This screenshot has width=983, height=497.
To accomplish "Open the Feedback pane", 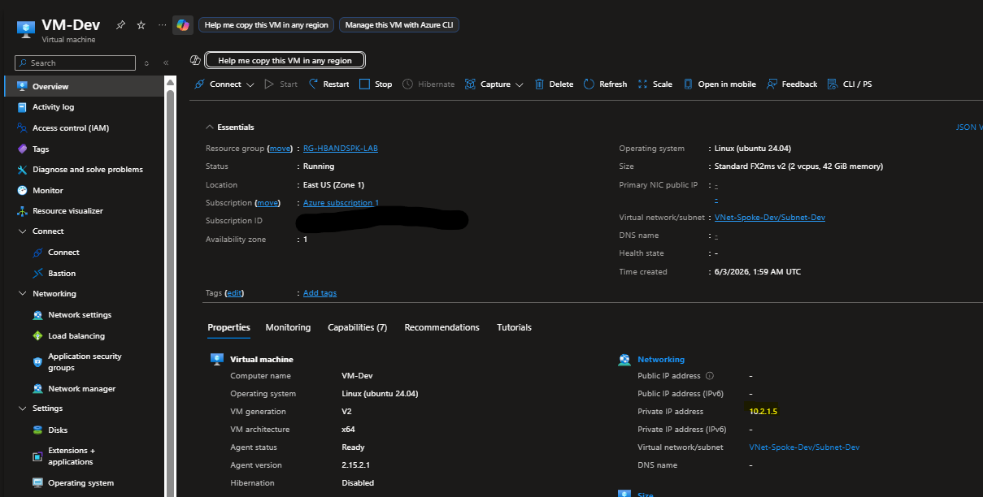I will coord(793,84).
